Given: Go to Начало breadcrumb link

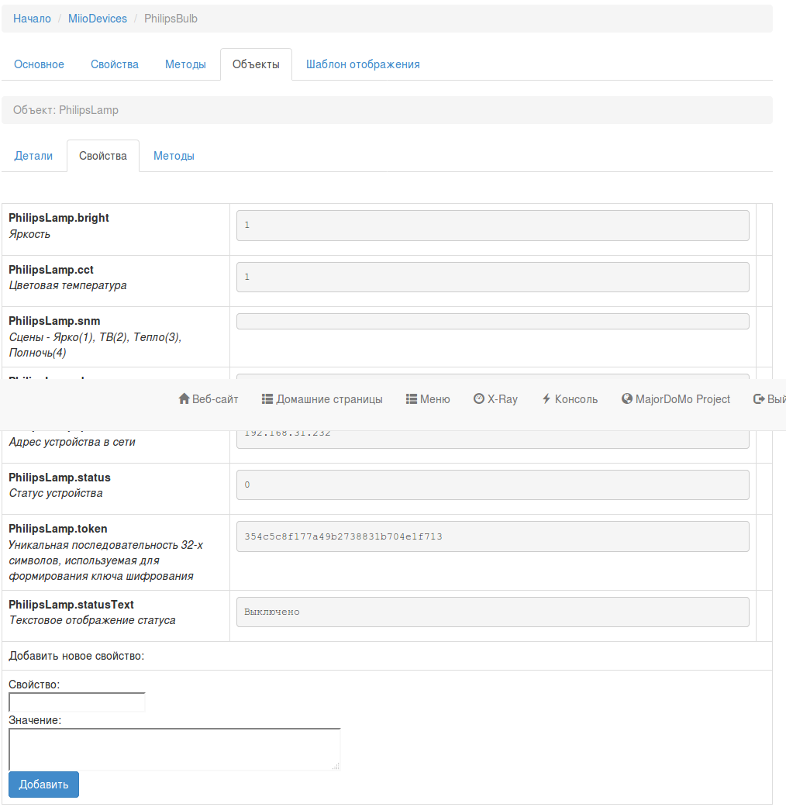Looking at the screenshot, I should 32,19.
